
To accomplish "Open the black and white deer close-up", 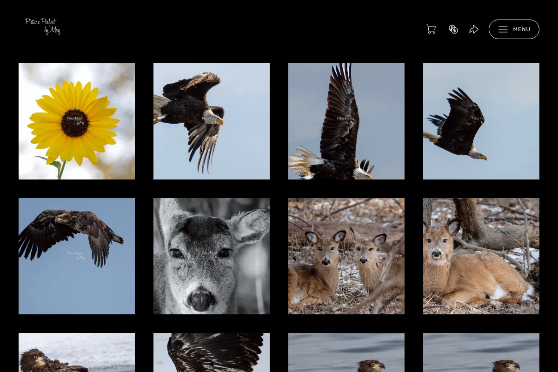I will pos(212,256).
